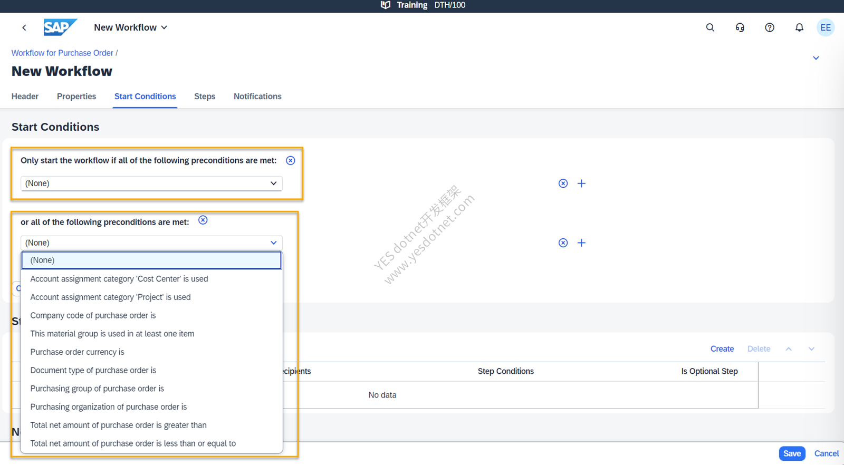The width and height of the screenshot is (844, 465).
Task: Select This material group is used option
Action: [x=151, y=334]
